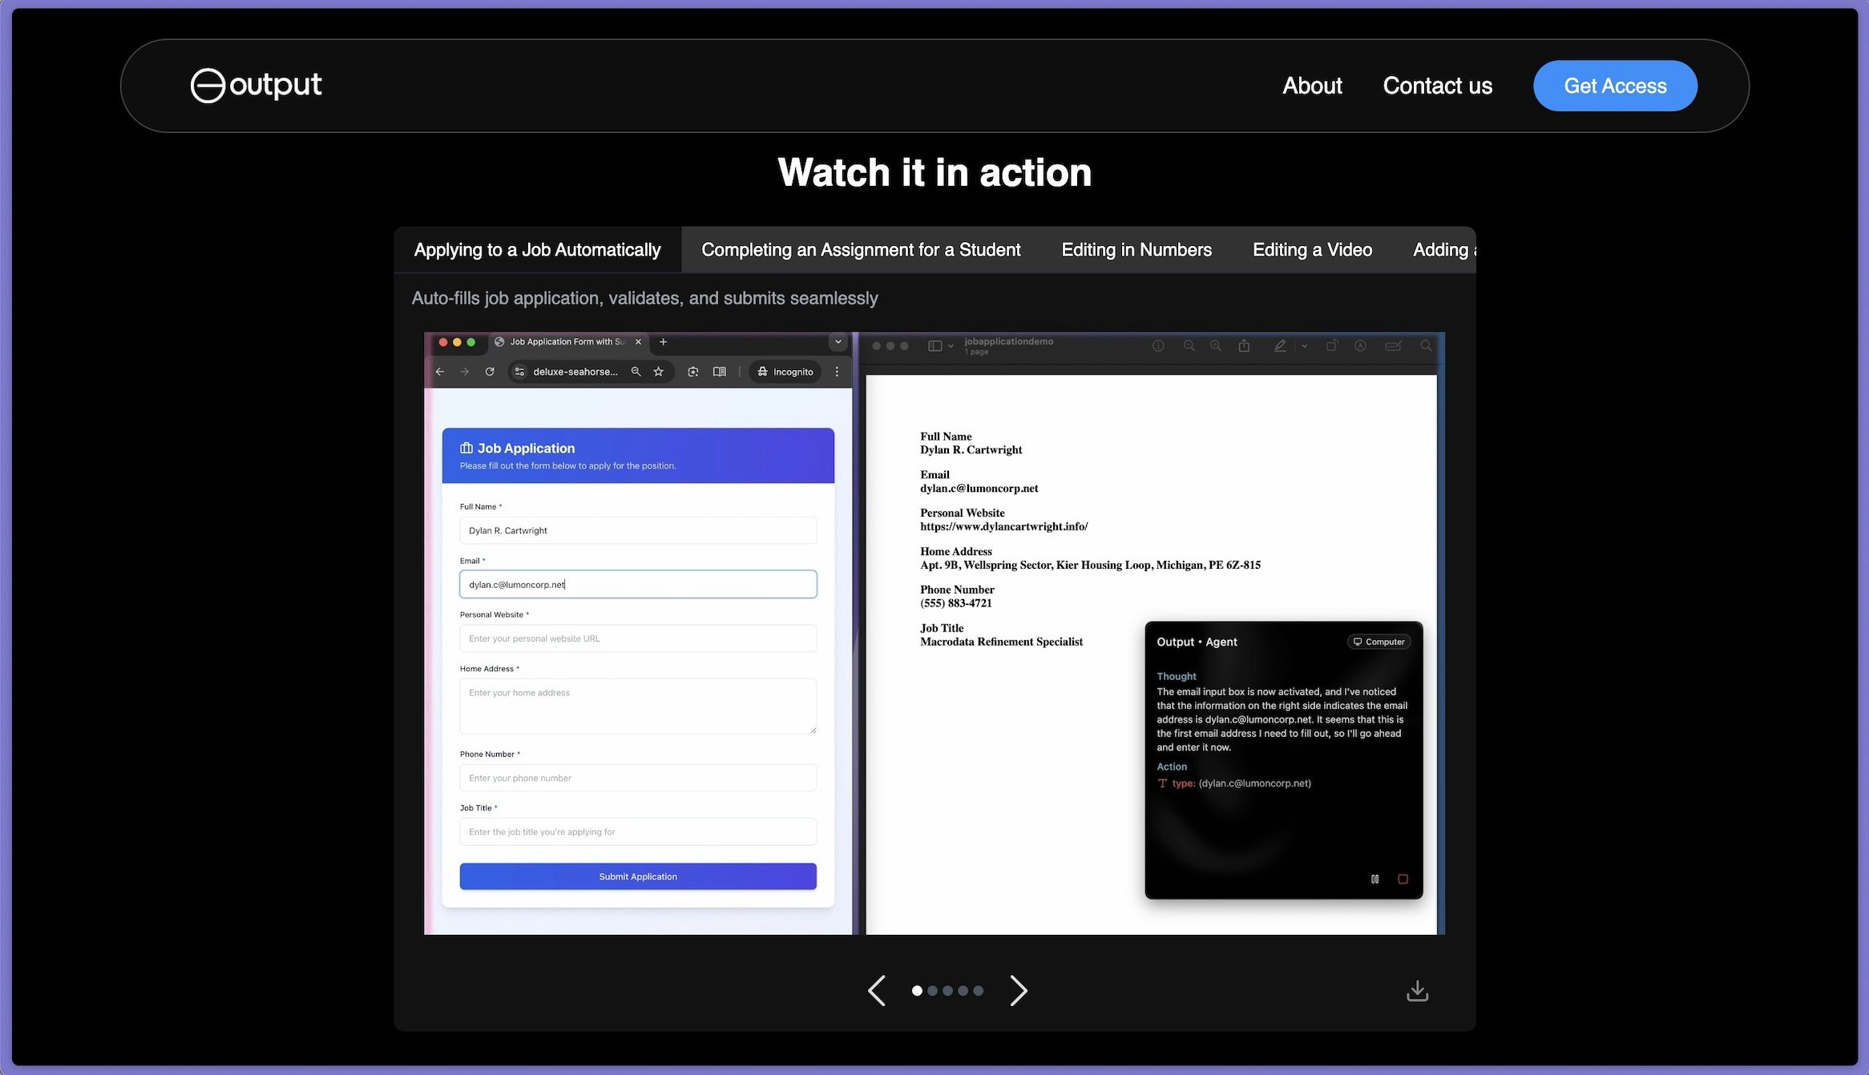Pause the agent in the Output Agent panel

1375,879
